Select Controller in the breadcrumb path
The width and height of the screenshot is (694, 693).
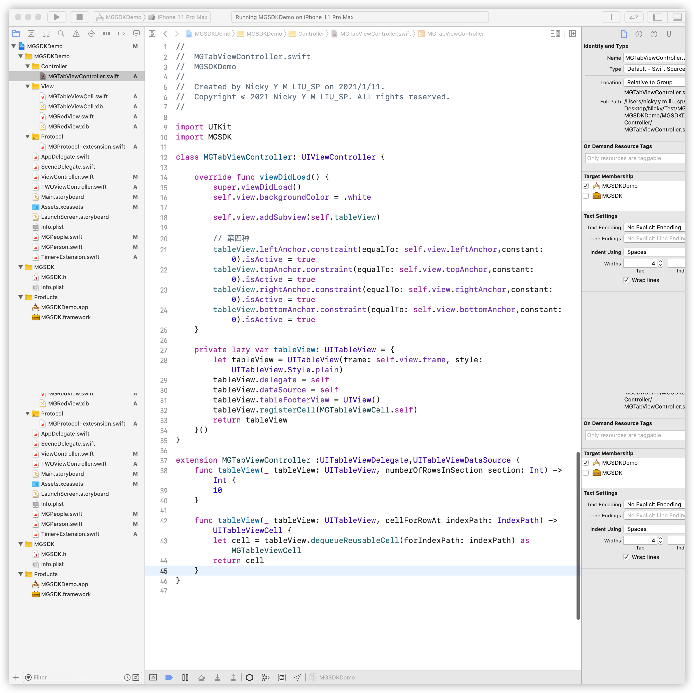311,34
